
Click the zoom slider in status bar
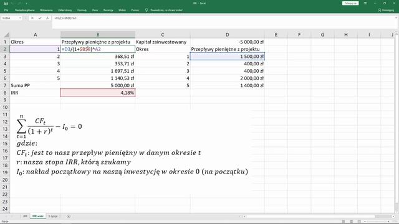coord(377,222)
